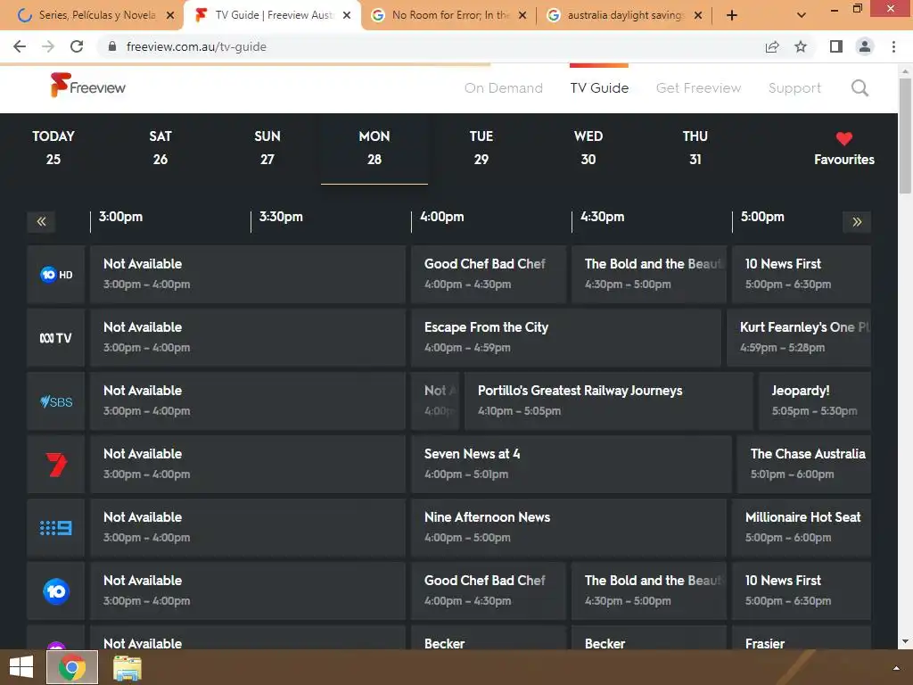Open Frasier listing at 5:00pm
Image resolution: width=913 pixels, height=685 pixels.
tap(802, 638)
